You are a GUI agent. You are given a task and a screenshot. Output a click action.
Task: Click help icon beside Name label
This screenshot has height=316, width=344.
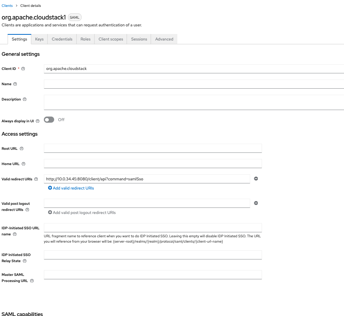click(15, 84)
